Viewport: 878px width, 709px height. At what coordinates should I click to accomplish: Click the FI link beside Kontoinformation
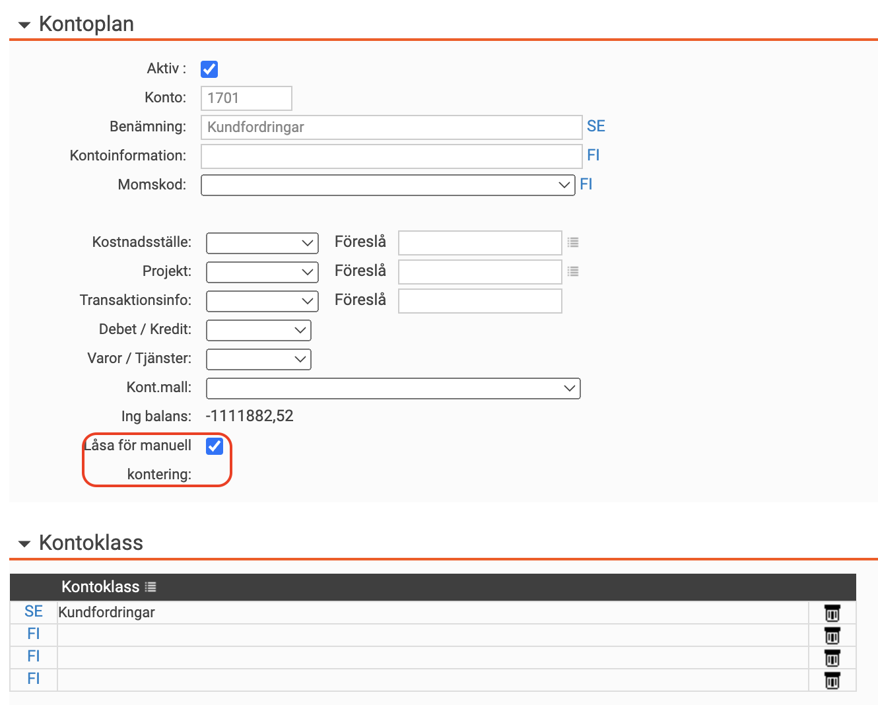click(x=593, y=155)
